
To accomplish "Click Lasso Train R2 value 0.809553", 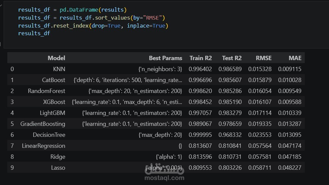I will tap(200, 168).
